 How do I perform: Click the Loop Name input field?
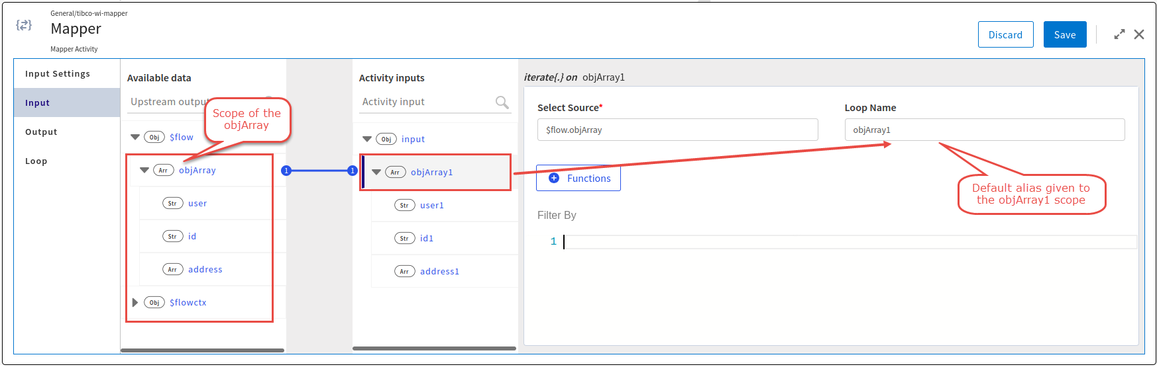tap(984, 130)
